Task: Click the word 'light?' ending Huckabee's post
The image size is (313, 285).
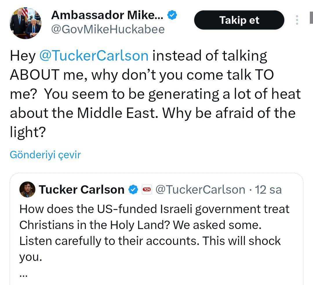Action: [x=28, y=132]
